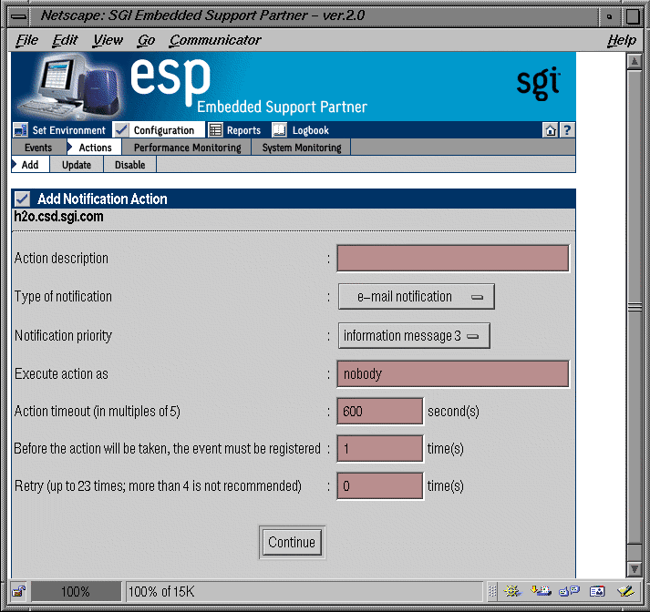Viewport: 650px width, 612px height.
Task: Click the Logbook book icon
Action: (x=279, y=130)
